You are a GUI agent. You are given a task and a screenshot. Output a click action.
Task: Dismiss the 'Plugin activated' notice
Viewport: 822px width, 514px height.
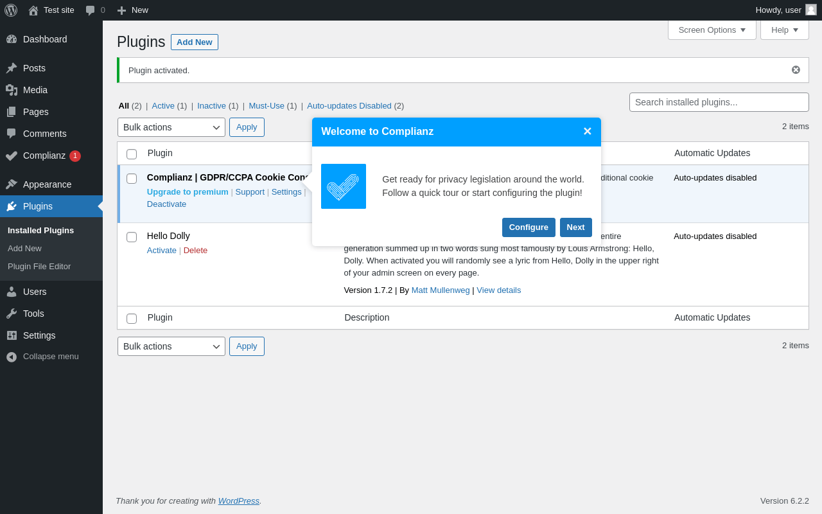(x=796, y=70)
